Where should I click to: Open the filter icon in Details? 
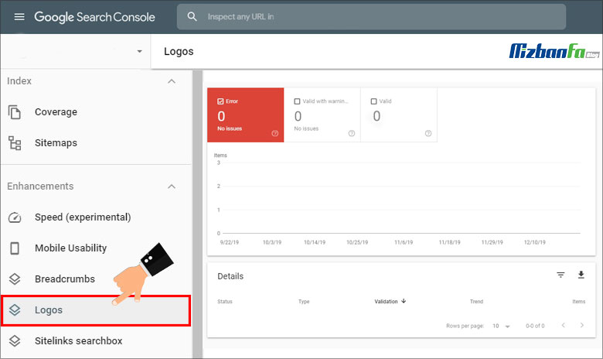point(560,275)
